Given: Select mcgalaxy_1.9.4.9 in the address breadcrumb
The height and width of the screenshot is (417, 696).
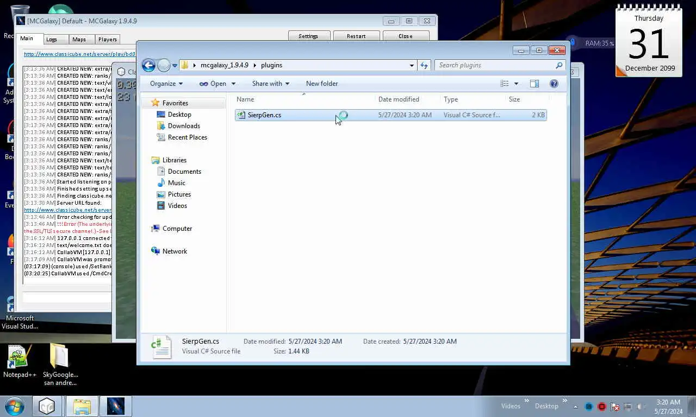Looking at the screenshot, I should pyautogui.click(x=224, y=65).
